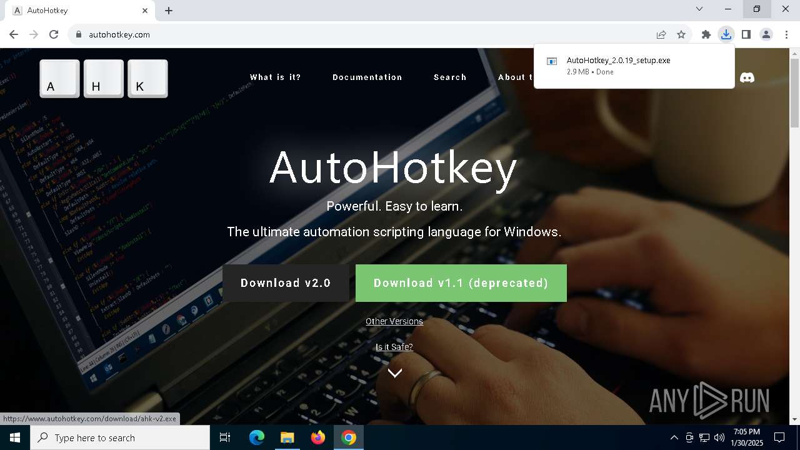Open Task View on the taskbar
The width and height of the screenshot is (800, 450).
tap(225, 437)
